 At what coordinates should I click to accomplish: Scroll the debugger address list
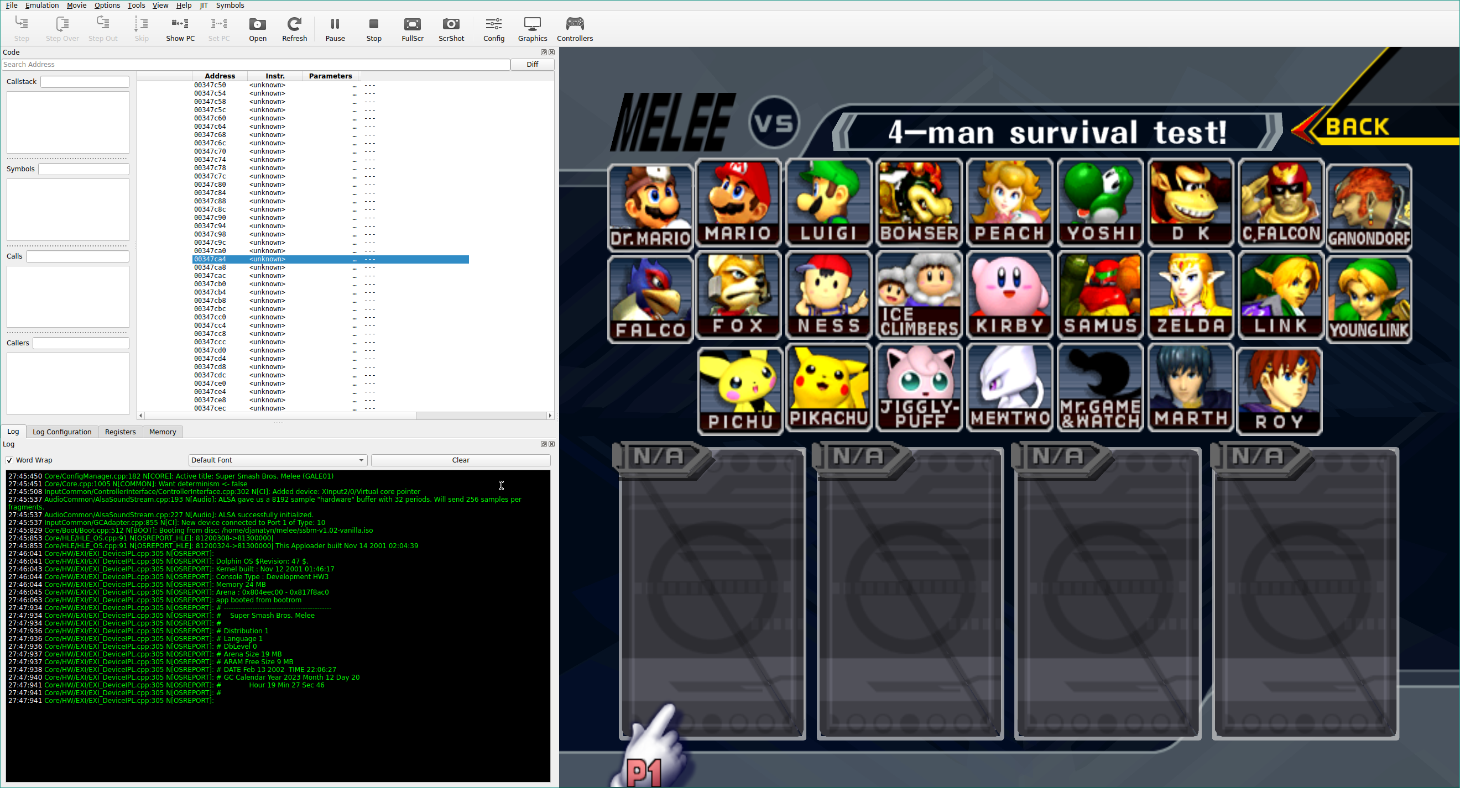(x=554, y=243)
